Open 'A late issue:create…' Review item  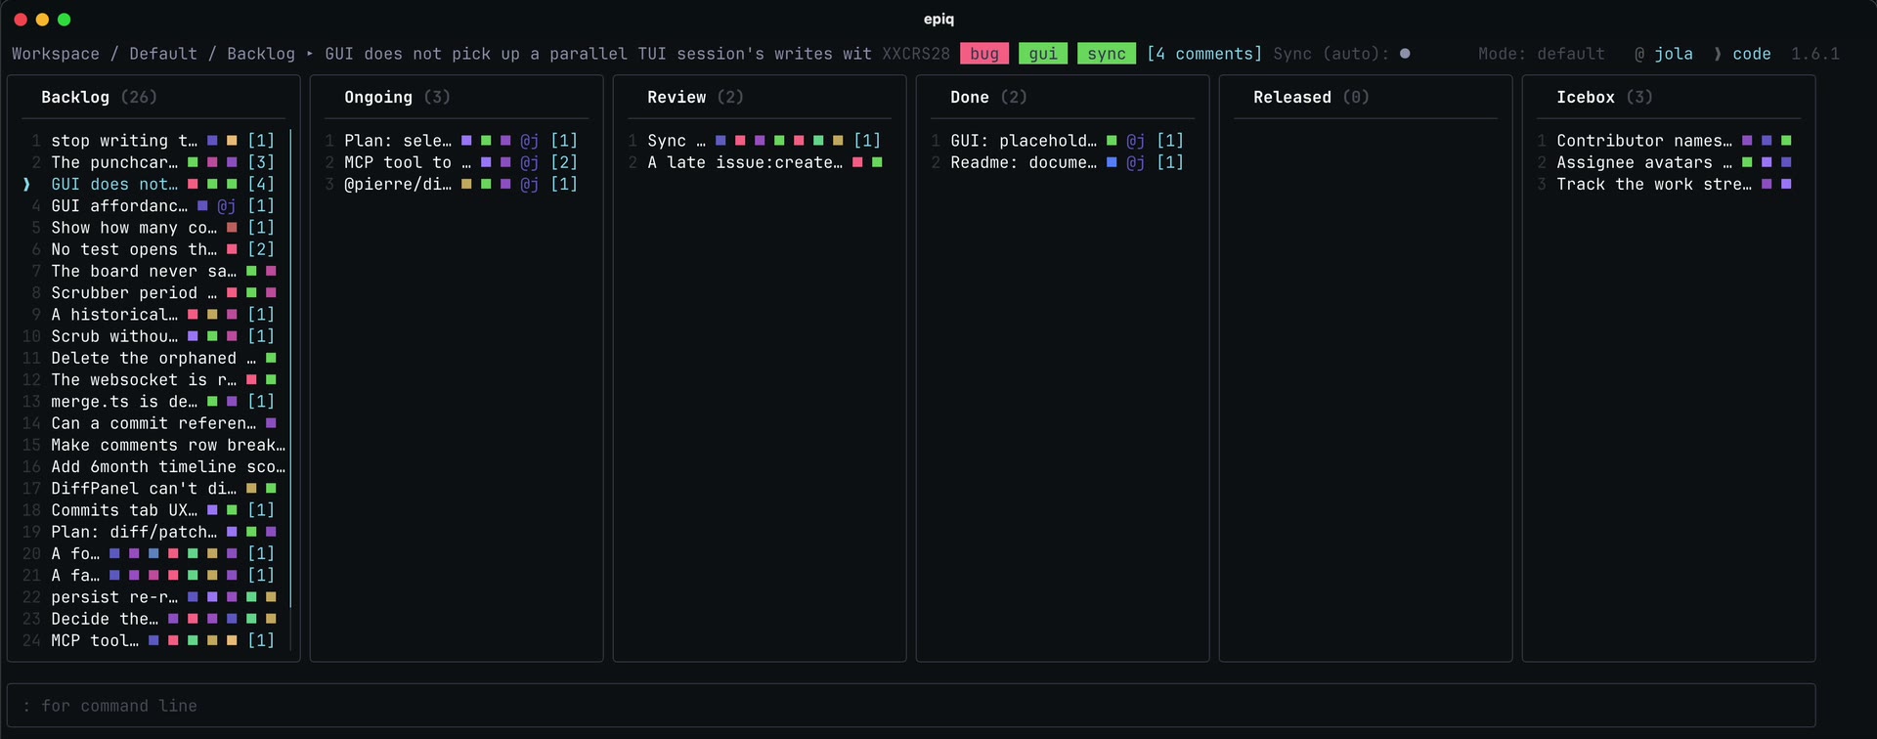[760, 162]
